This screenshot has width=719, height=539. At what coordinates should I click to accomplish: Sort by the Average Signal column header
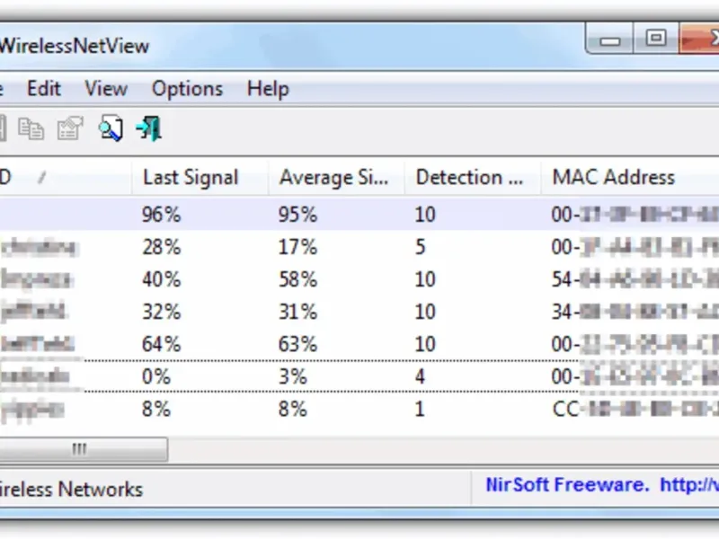[x=333, y=178]
